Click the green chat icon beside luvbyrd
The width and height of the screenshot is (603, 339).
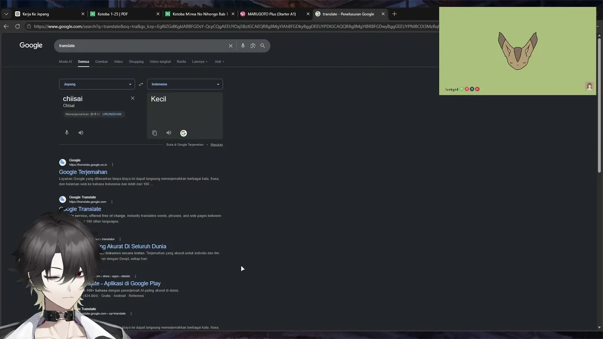pos(462,89)
